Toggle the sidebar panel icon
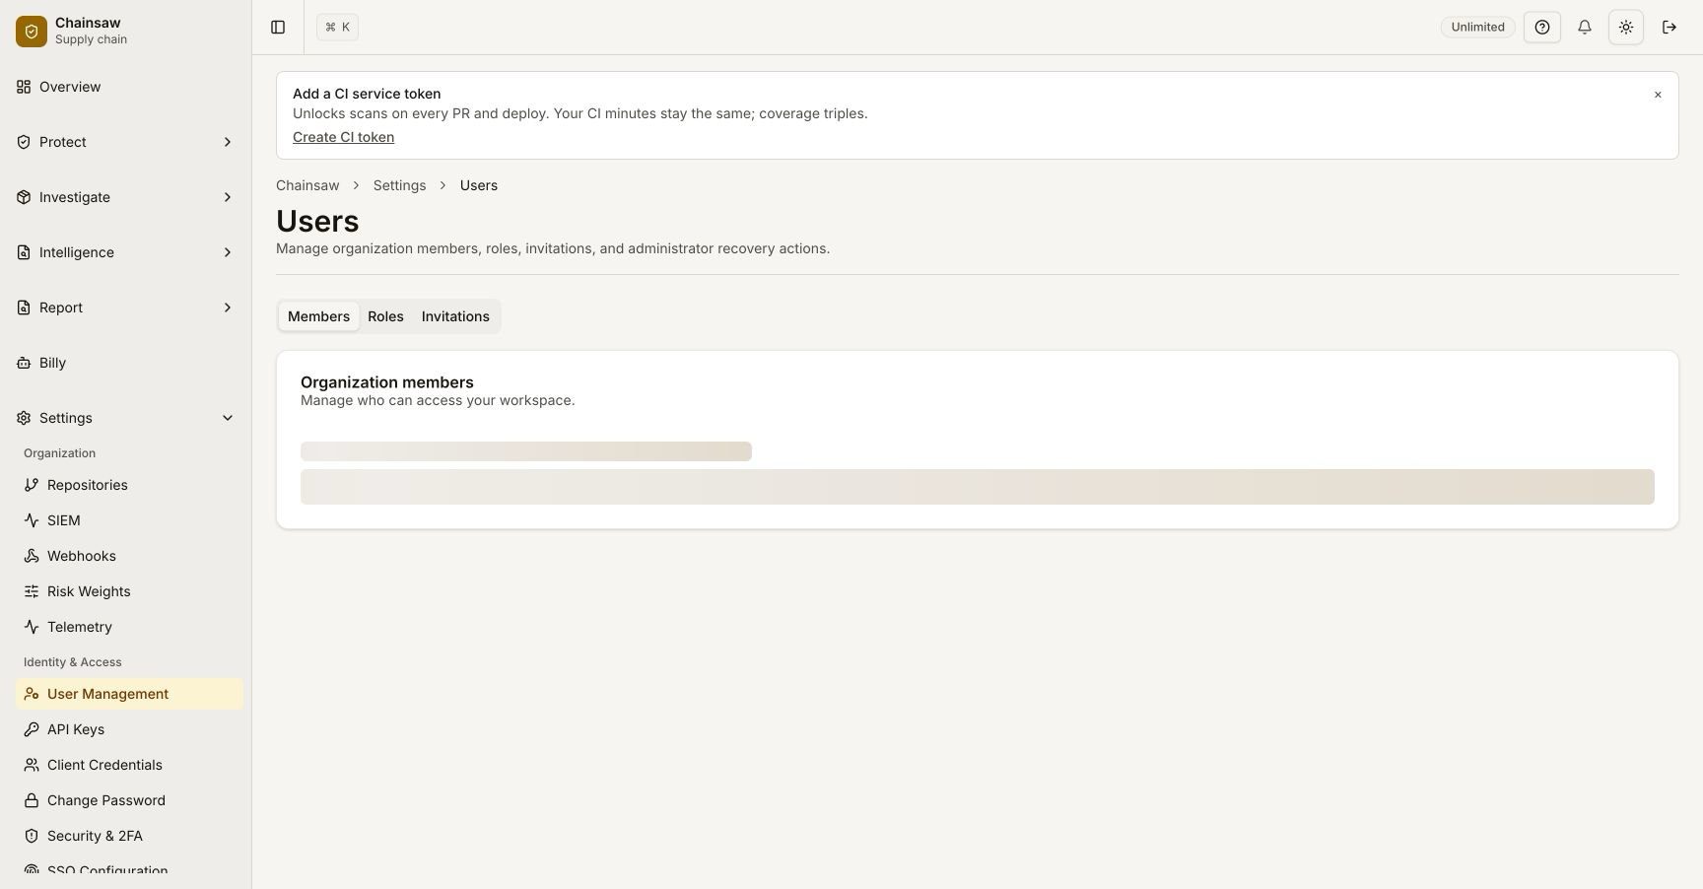The image size is (1703, 889). [x=278, y=28]
